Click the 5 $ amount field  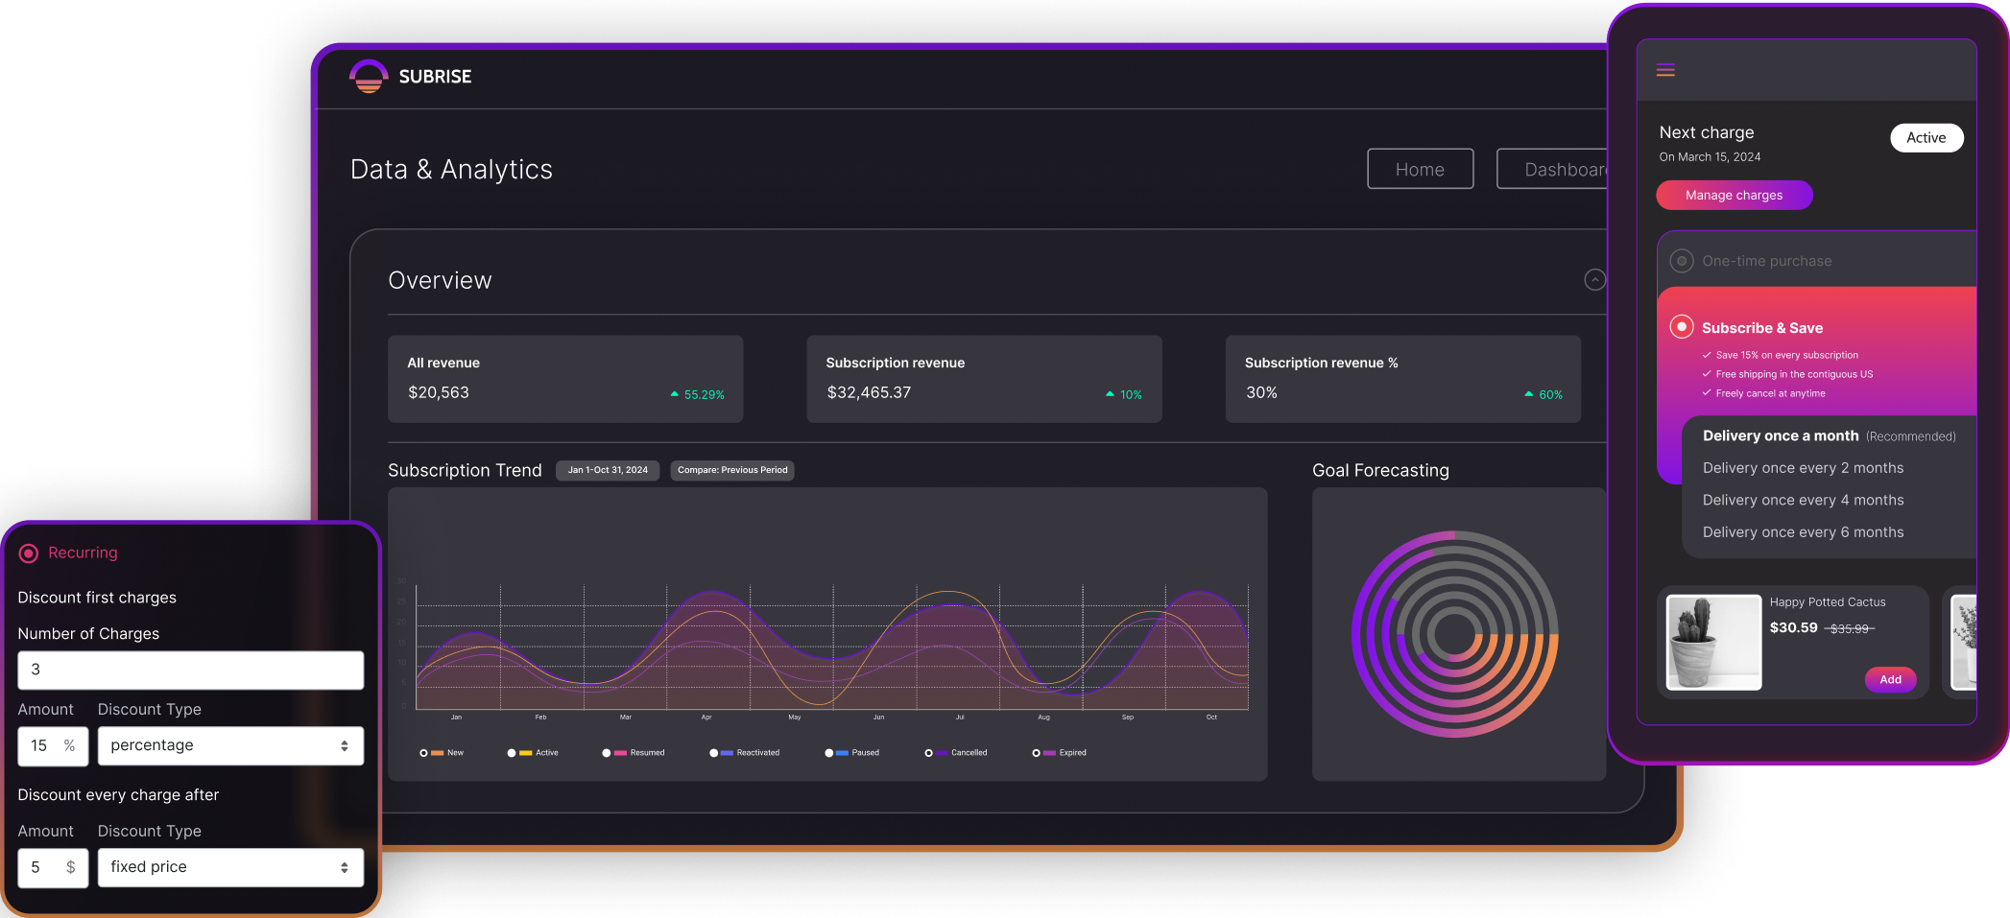(x=53, y=867)
